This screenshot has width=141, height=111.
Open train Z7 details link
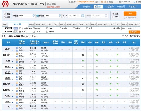click(x=9, y=107)
